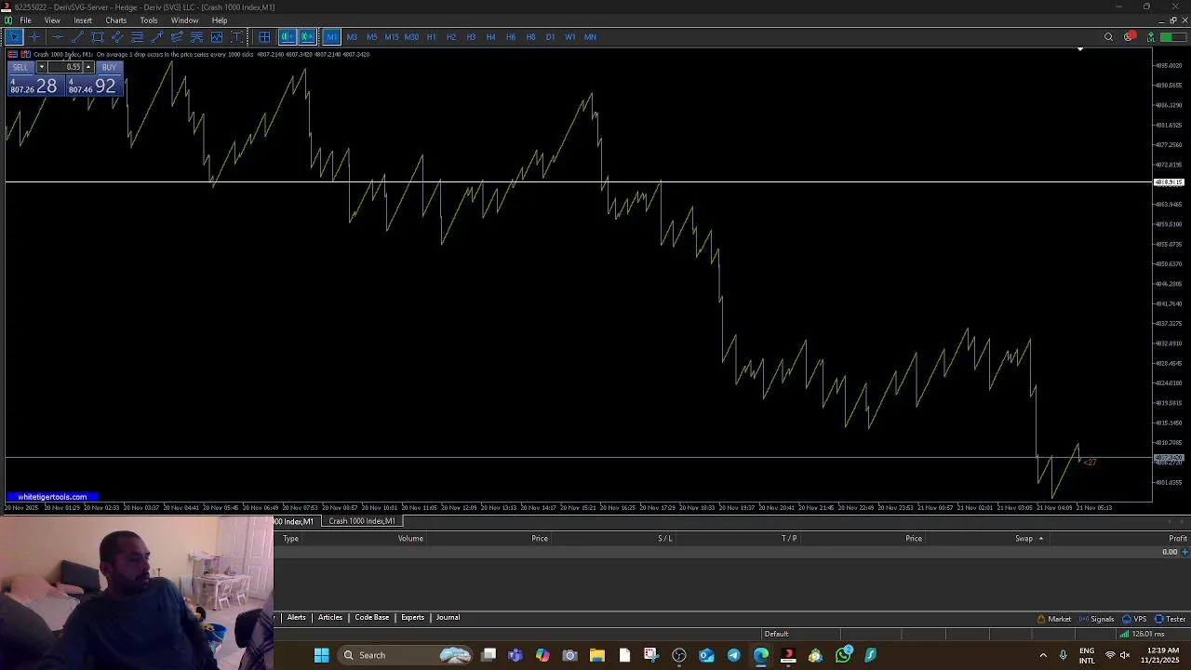
Task: Open Telegram from the taskbar
Action: tap(733, 655)
